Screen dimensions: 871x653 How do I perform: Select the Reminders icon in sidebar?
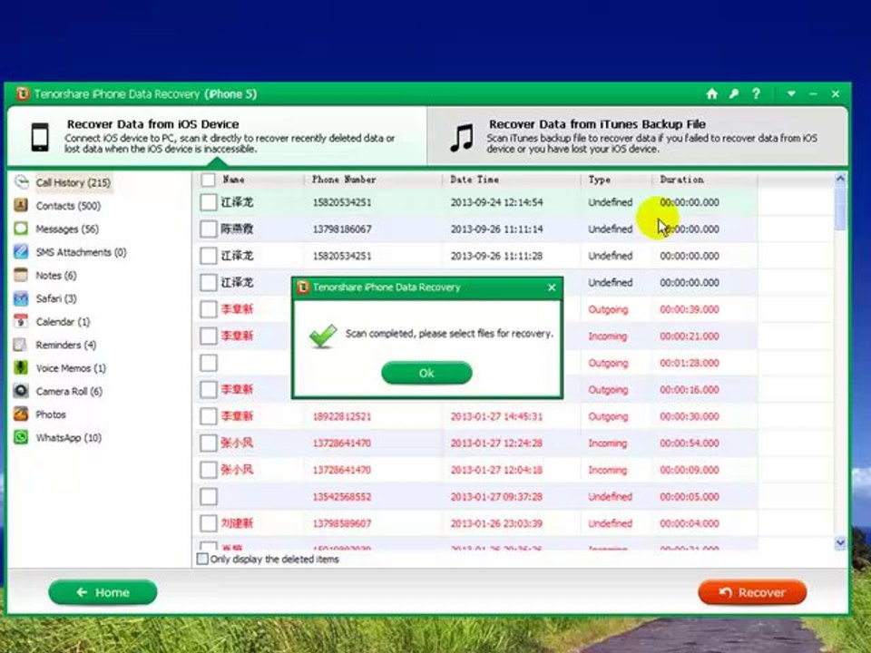pos(21,345)
